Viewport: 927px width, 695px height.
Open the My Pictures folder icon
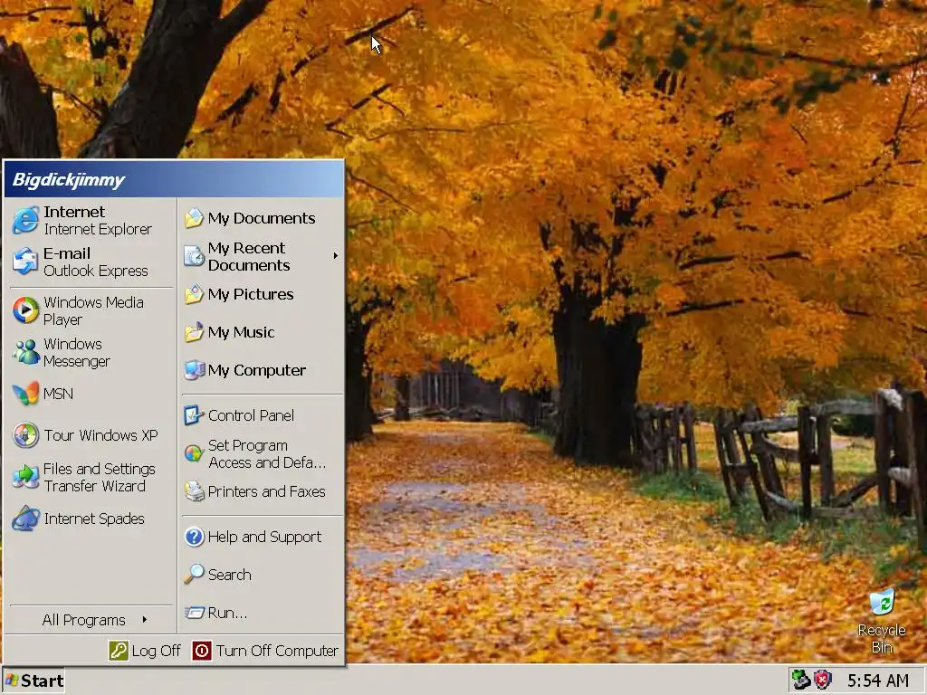(x=194, y=294)
